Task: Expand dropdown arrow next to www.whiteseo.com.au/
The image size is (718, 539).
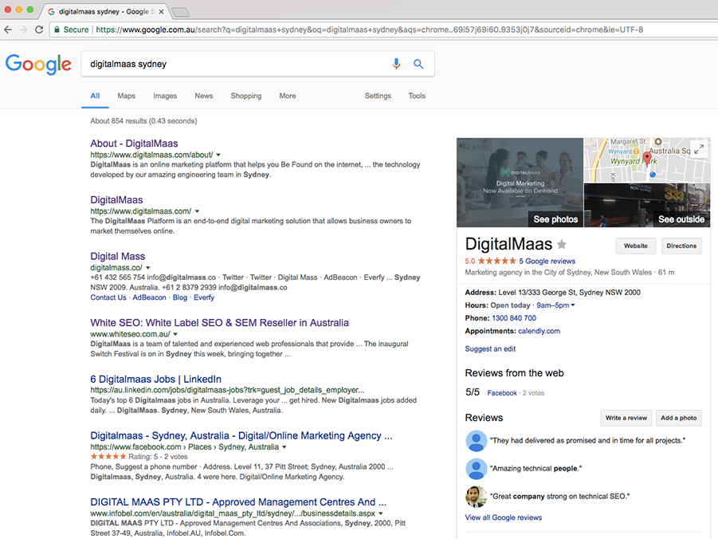Action: point(175,334)
